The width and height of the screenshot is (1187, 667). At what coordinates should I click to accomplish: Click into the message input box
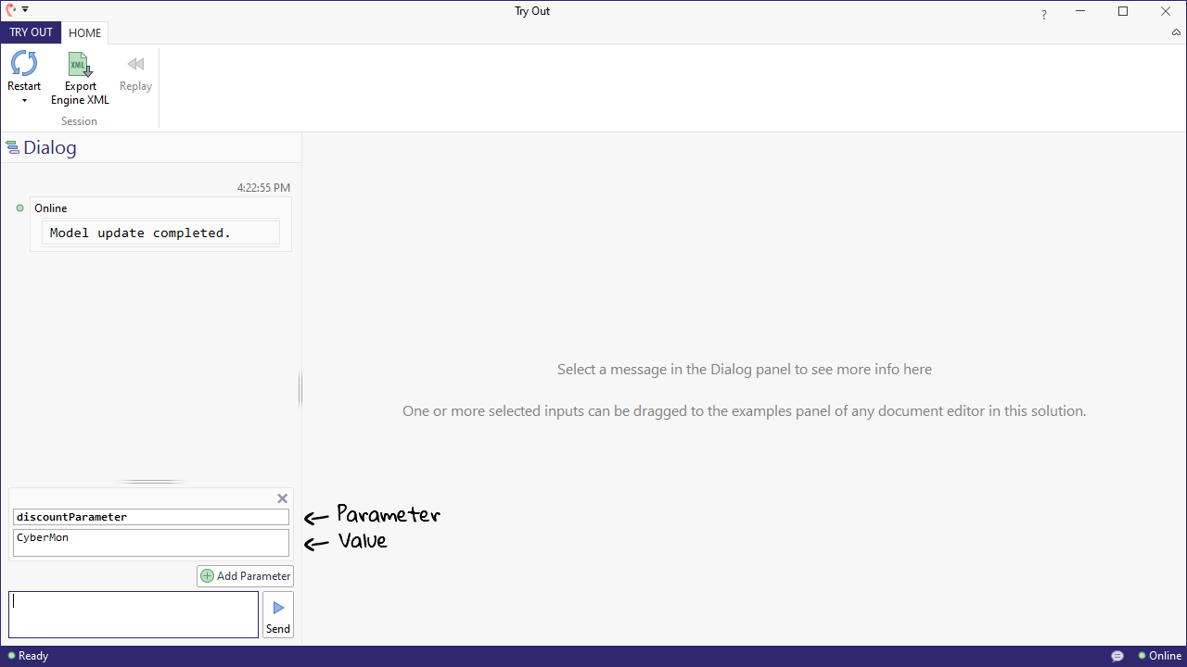point(134,614)
